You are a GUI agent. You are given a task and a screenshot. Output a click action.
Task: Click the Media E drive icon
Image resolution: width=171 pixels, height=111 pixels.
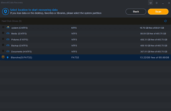tap(8, 34)
